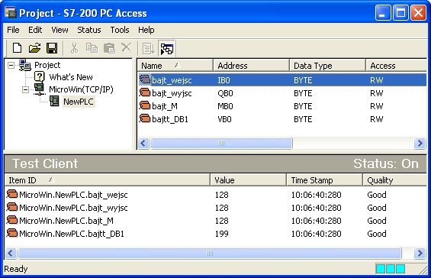Viewport: 431px width, 278px height.
Task: Click the orange tag icon beside bajt_wyjsc
Action: pyautogui.click(x=145, y=93)
